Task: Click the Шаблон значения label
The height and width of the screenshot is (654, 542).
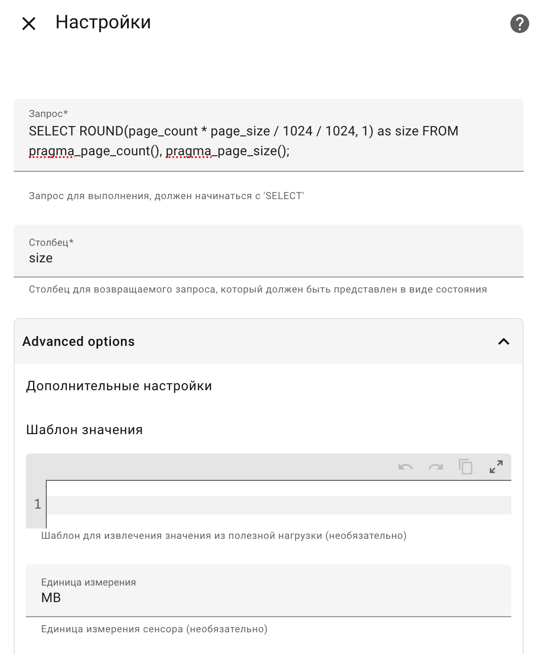Action: (85, 430)
